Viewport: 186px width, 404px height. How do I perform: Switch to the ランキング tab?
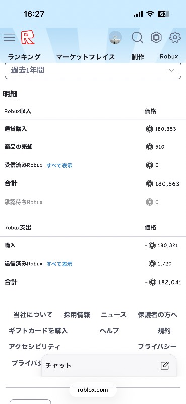click(24, 57)
